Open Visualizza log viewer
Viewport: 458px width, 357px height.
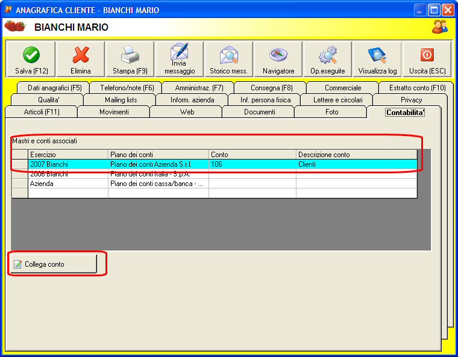coord(377,59)
